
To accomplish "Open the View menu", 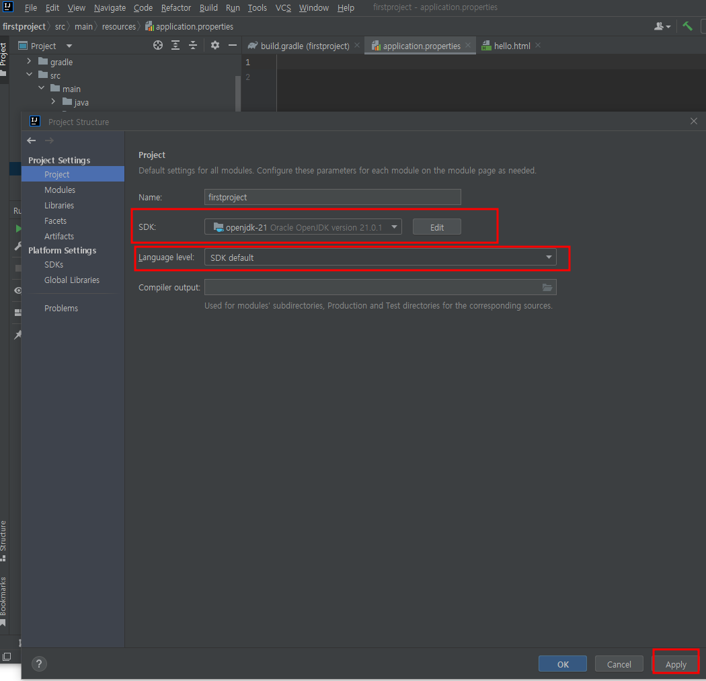I will pos(77,7).
